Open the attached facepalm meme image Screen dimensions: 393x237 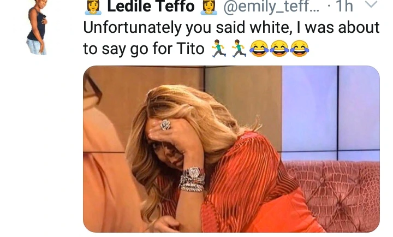(231, 149)
